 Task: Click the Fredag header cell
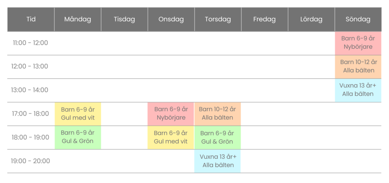[x=264, y=19]
